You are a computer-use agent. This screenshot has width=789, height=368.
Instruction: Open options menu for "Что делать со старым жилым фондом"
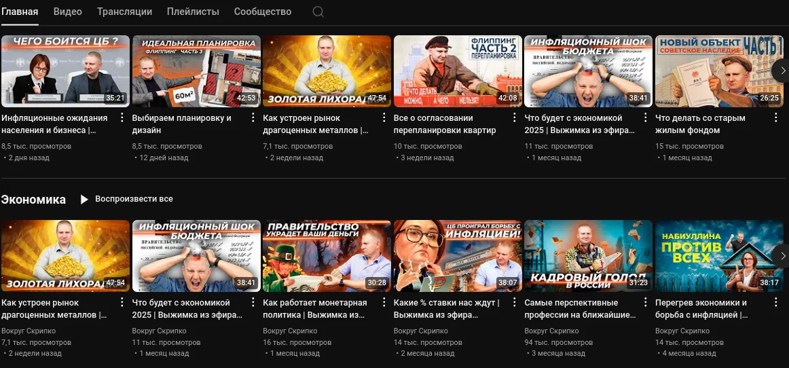(775, 117)
